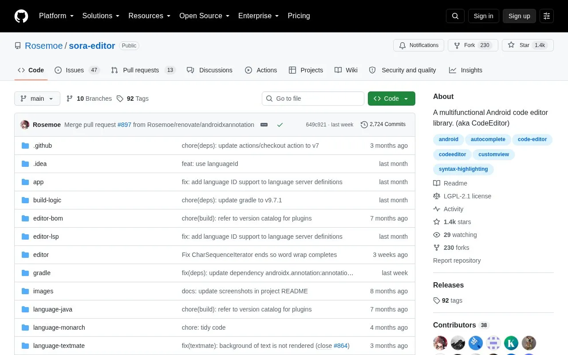Open the search magnifier button

click(x=455, y=16)
